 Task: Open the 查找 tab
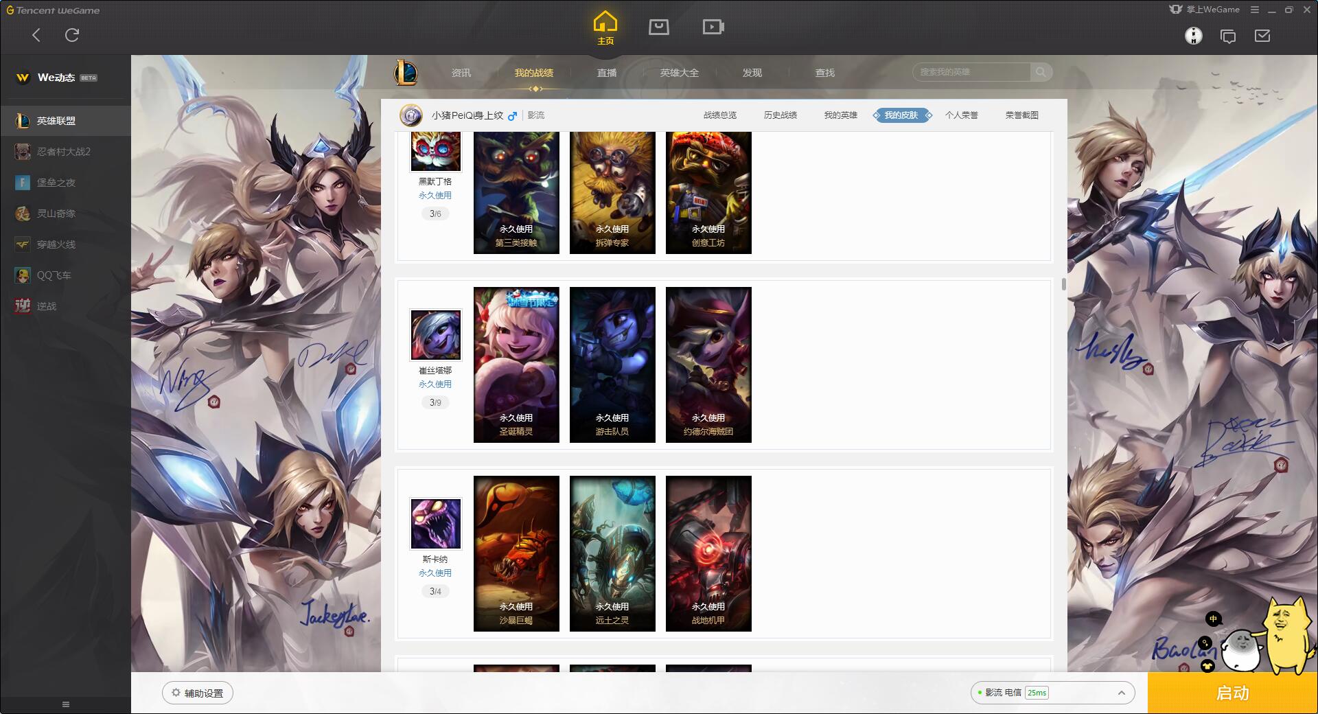[x=825, y=73]
